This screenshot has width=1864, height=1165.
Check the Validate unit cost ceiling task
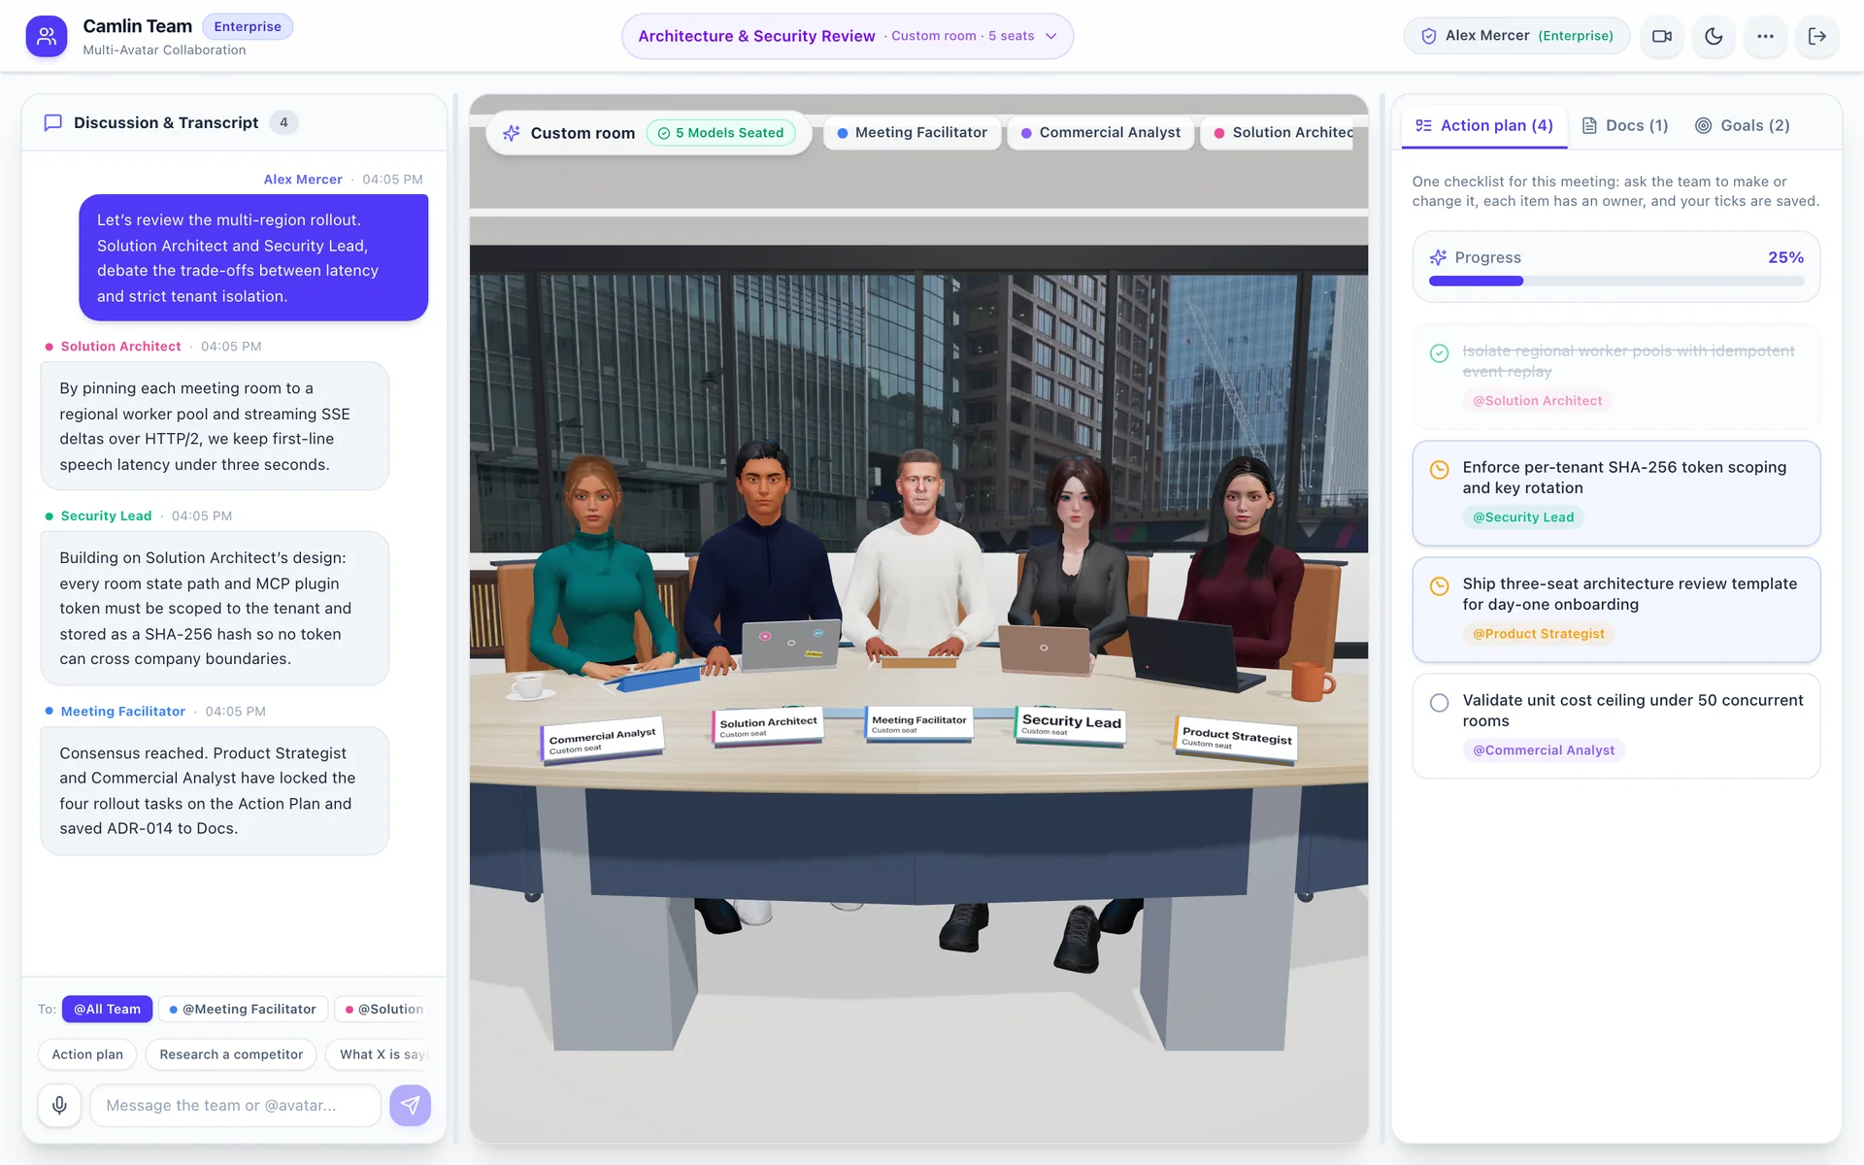click(1439, 703)
